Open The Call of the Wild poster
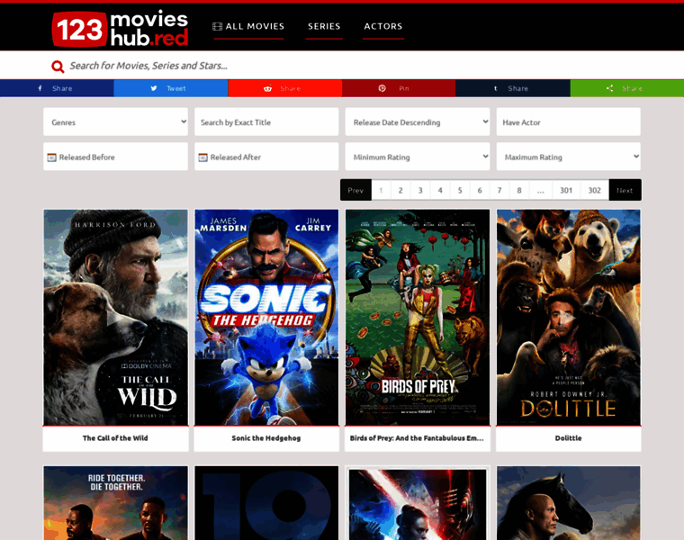 (x=115, y=318)
